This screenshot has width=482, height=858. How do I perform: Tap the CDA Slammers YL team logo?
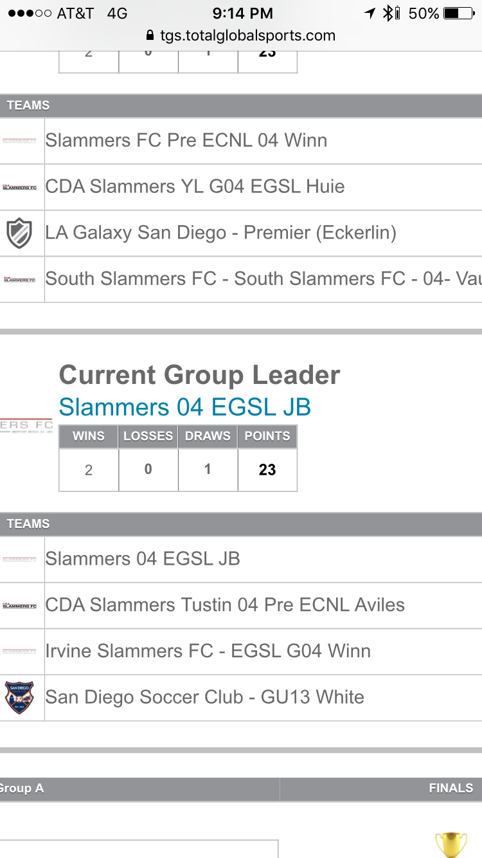coord(19,187)
